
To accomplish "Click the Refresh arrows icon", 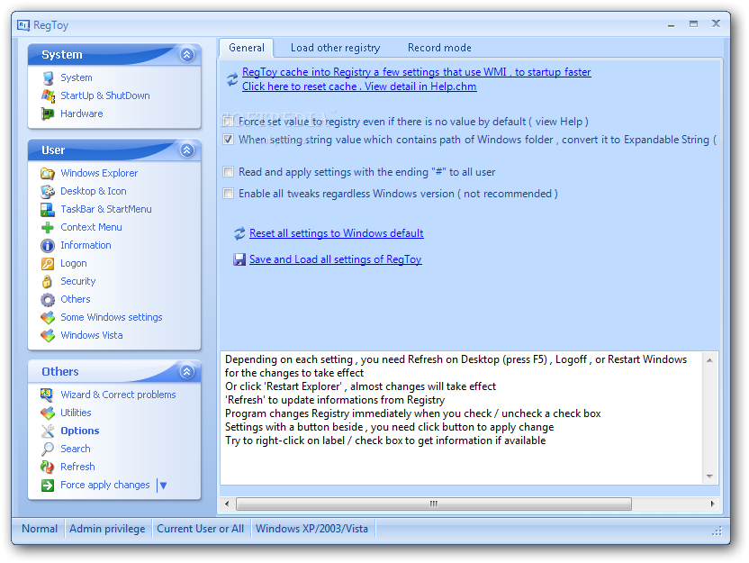I will click(x=48, y=467).
